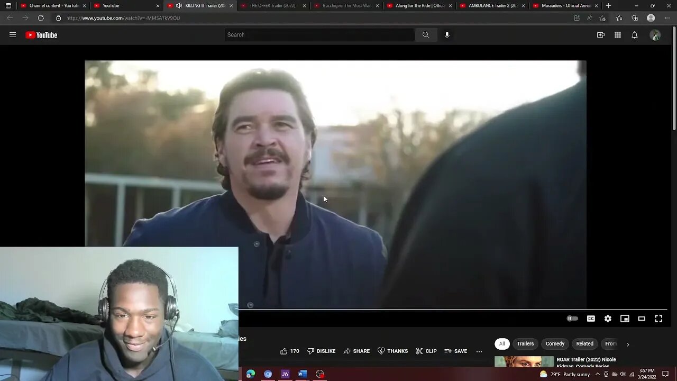Open the browser profile icon

651,18
